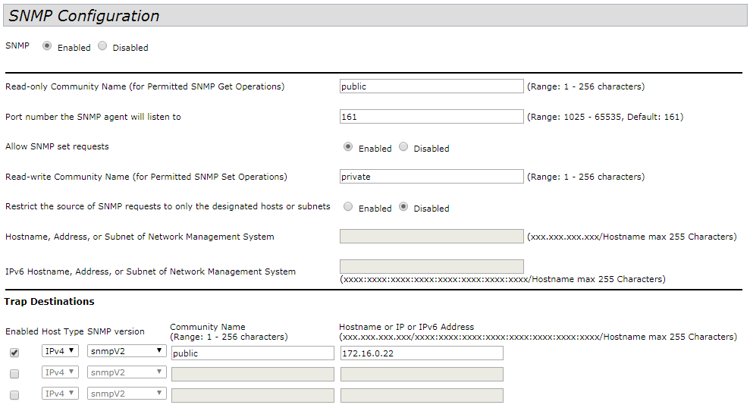Uncheck the first trap destination Enabled checkbox
The width and height of the screenshot is (750, 408).
click(x=14, y=353)
